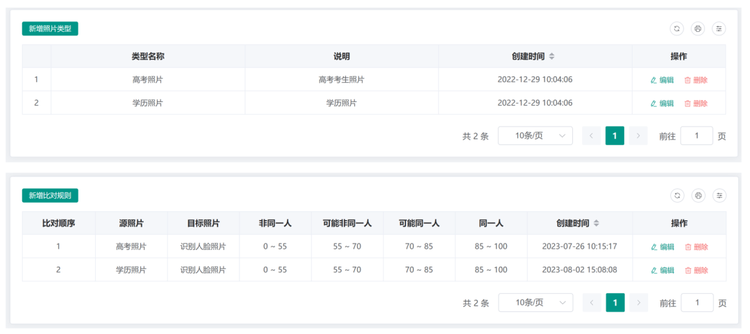Open 10条/页 dropdown in comparison rules pagination

coord(535,303)
